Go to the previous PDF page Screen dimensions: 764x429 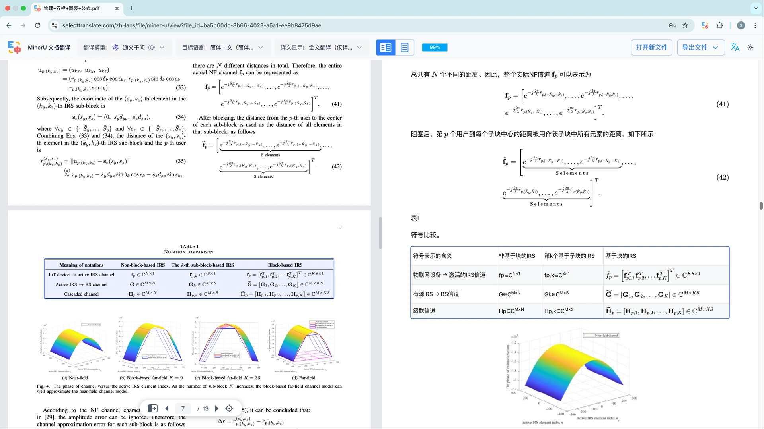(x=167, y=408)
